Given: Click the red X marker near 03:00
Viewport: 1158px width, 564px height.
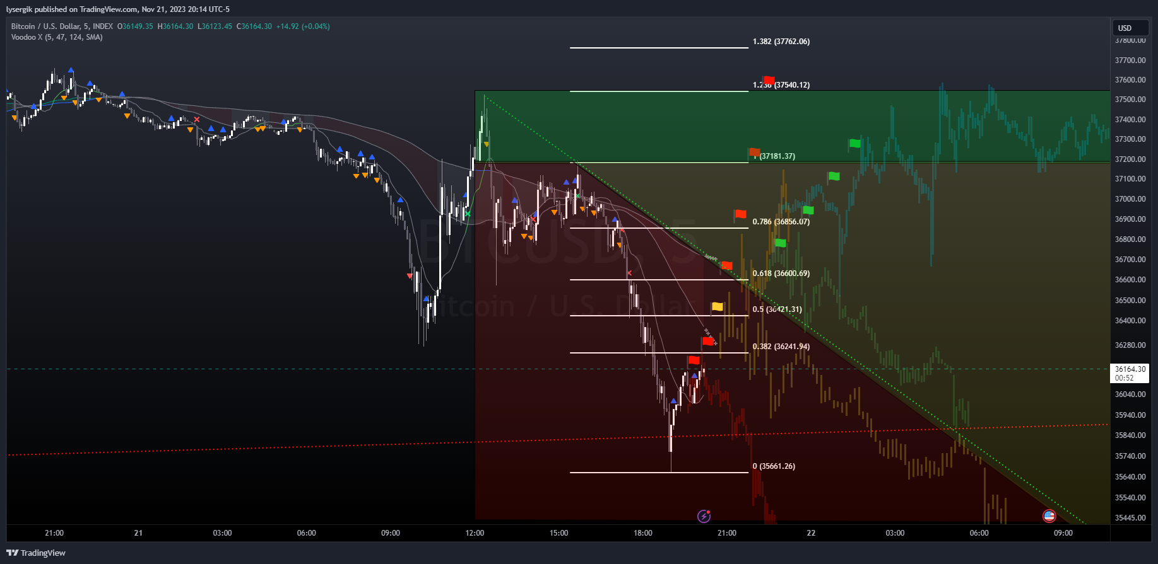Looking at the screenshot, I should [197, 119].
